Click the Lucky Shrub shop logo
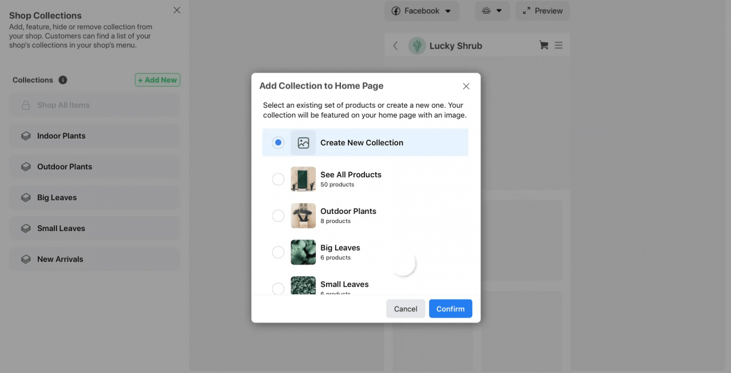Image resolution: width=731 pixels, height=373 pixels. pyautogui.click(x=416, y=45)
